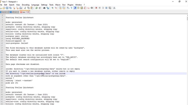Screen dimensions: 188x105
Task: Click text 'exited 7'
Action: tap(10, 78)
